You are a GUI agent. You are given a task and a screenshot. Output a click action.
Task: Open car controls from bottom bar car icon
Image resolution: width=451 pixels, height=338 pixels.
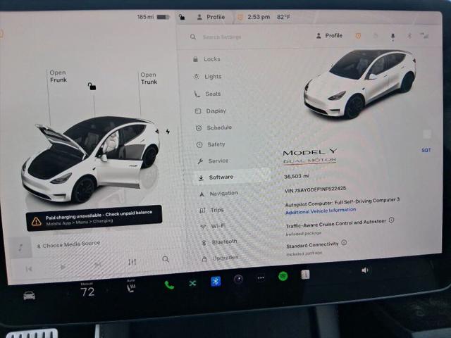point(30,296)
